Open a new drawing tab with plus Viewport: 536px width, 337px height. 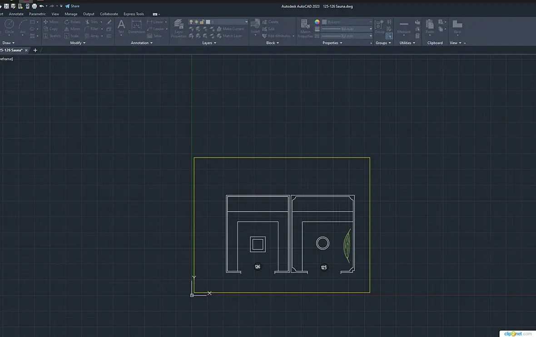[x=35, y=50]
